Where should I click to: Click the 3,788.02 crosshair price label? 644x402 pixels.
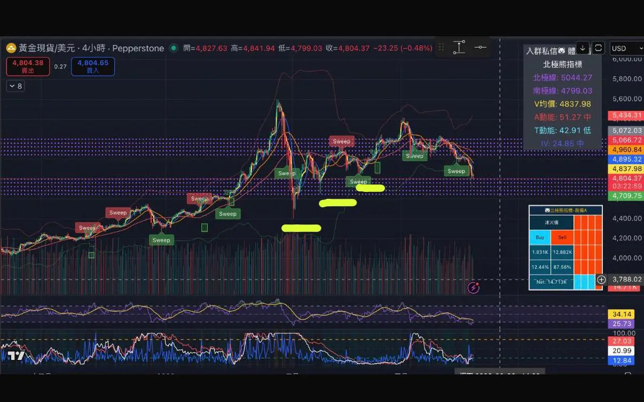(x=626, y=279)
